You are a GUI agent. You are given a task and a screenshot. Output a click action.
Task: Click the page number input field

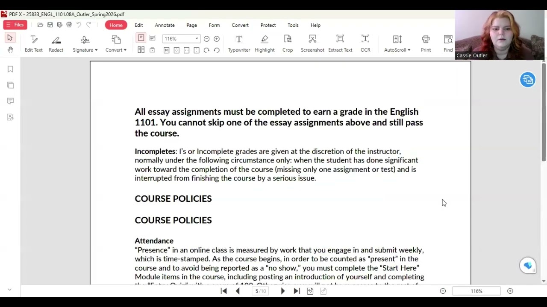261,291
